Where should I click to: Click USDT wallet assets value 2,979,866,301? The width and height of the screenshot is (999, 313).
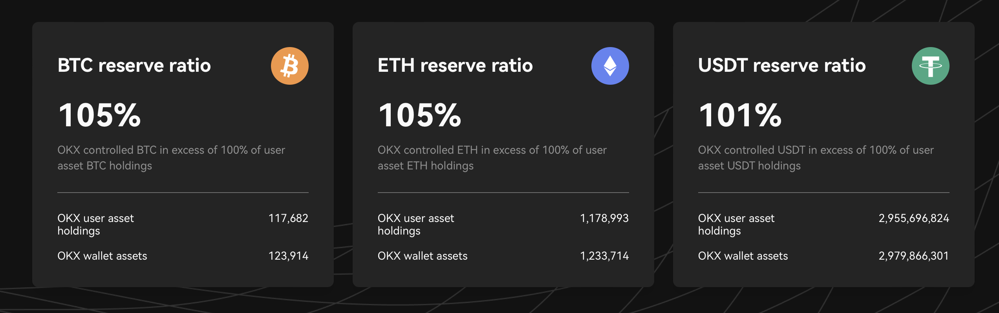coord(914,256)
